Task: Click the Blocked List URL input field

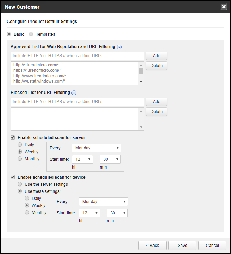Action: tap(77, 102)
